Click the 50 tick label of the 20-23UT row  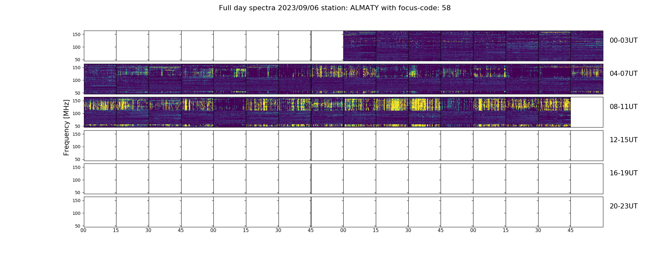click(78, 226)
